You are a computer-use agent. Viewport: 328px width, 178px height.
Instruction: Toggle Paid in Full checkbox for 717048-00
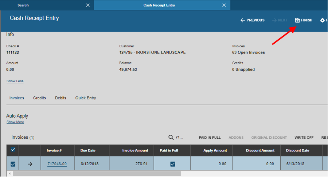pyautogui.click(x=173, y=164)
